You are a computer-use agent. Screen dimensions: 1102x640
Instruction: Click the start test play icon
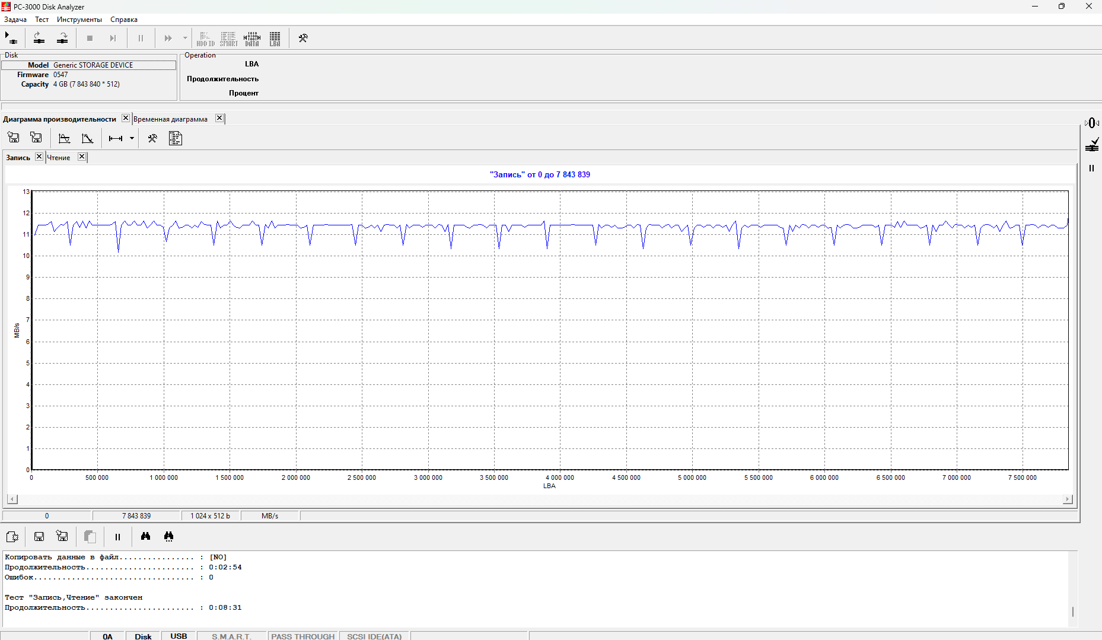11,38
